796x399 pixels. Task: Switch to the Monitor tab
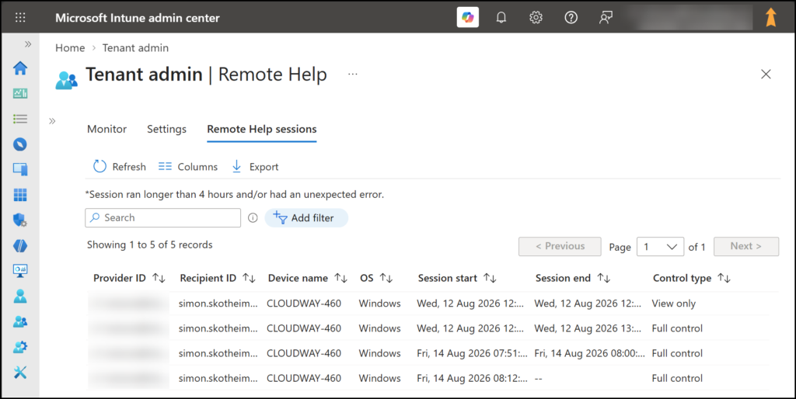point(106,130)
